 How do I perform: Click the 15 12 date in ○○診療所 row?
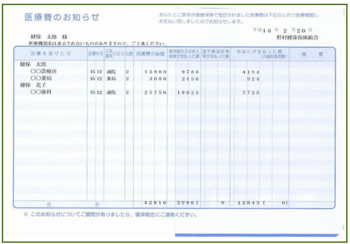(x=96, y=72)
